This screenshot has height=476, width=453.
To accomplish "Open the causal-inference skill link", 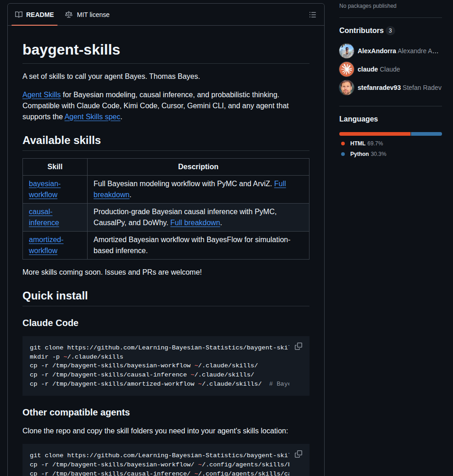I will [44, 217].
